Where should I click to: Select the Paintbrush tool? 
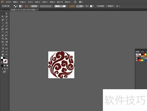3,26
